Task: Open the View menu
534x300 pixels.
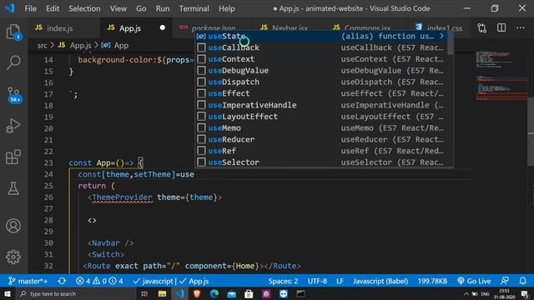Action: click(118, 8)
